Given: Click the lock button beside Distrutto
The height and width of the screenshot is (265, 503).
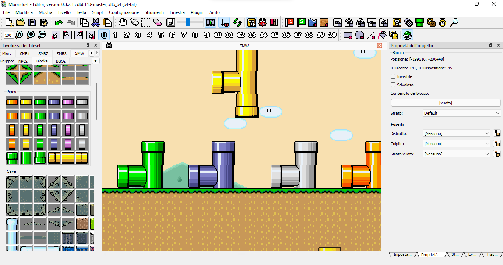Looking at the screenshot, I should 497,133.
